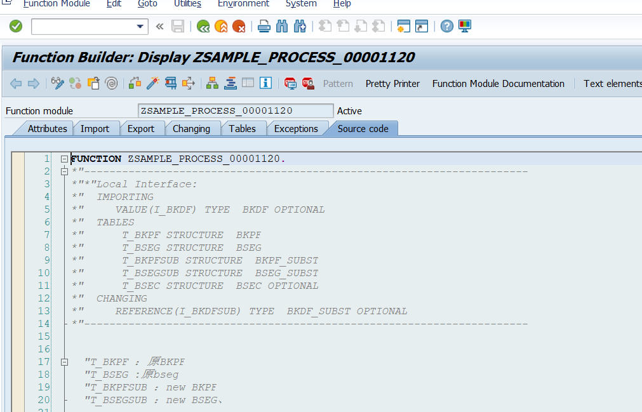Click the orange Exit icon
Screen dimensions: 642x412
coord(221,27)
